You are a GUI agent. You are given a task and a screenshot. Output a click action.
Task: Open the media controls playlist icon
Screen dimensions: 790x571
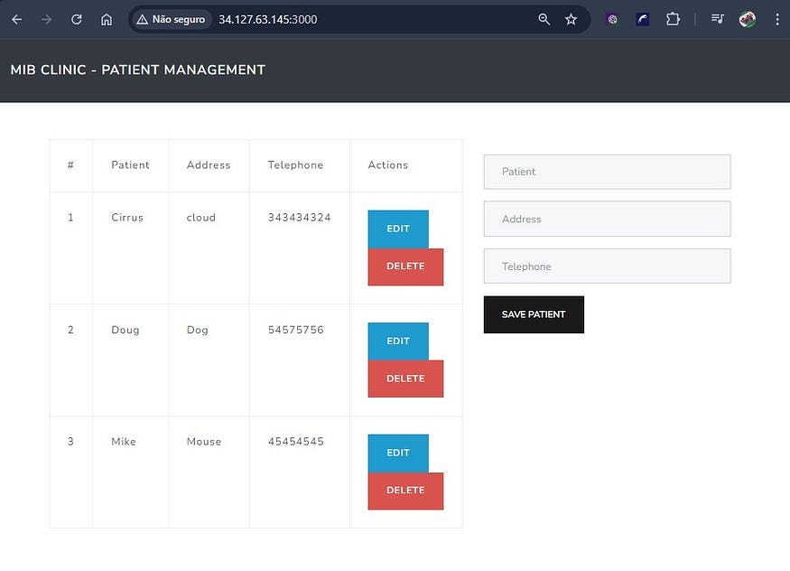coord(718,20)
